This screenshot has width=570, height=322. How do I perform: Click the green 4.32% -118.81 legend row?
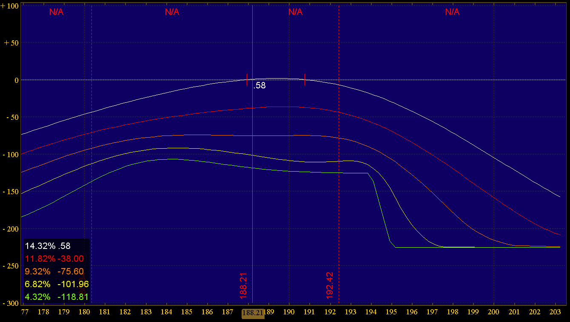(57, 297)
